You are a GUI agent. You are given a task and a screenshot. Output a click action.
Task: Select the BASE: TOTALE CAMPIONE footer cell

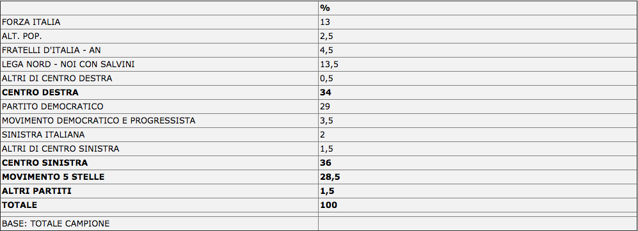click(159, 224)
